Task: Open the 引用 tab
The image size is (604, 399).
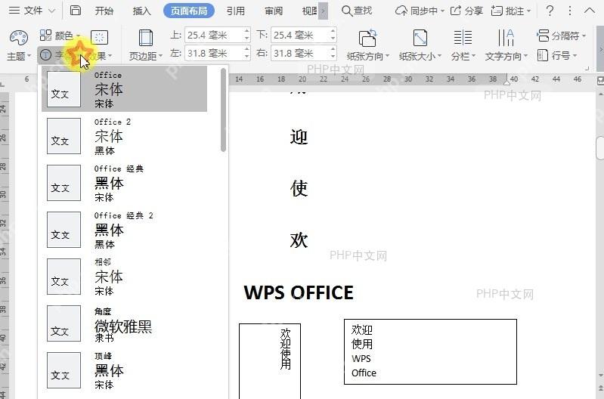Action: coord(235,11)
